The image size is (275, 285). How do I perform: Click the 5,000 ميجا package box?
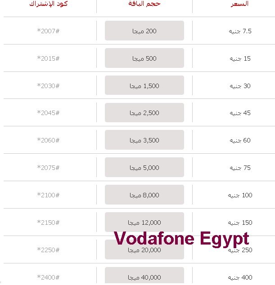click(x=144, y=167)
